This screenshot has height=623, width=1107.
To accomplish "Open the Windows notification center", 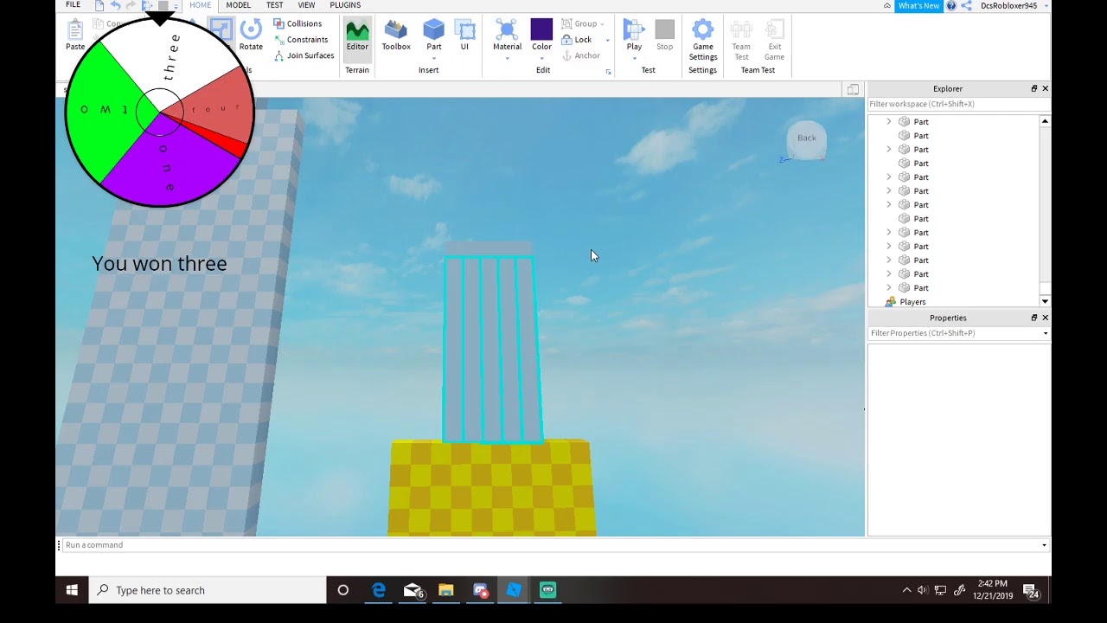I will (x=1031, y=591).
